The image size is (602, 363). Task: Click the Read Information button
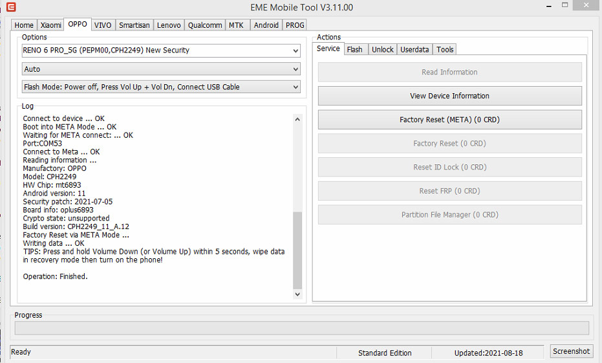click(449, 72)
